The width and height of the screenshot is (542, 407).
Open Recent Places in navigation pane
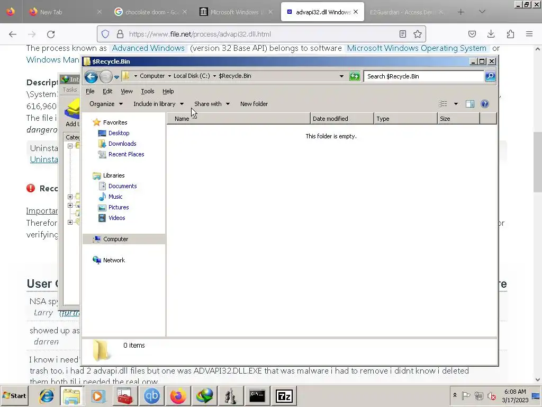pyautogui.click(x=126, y=154)
